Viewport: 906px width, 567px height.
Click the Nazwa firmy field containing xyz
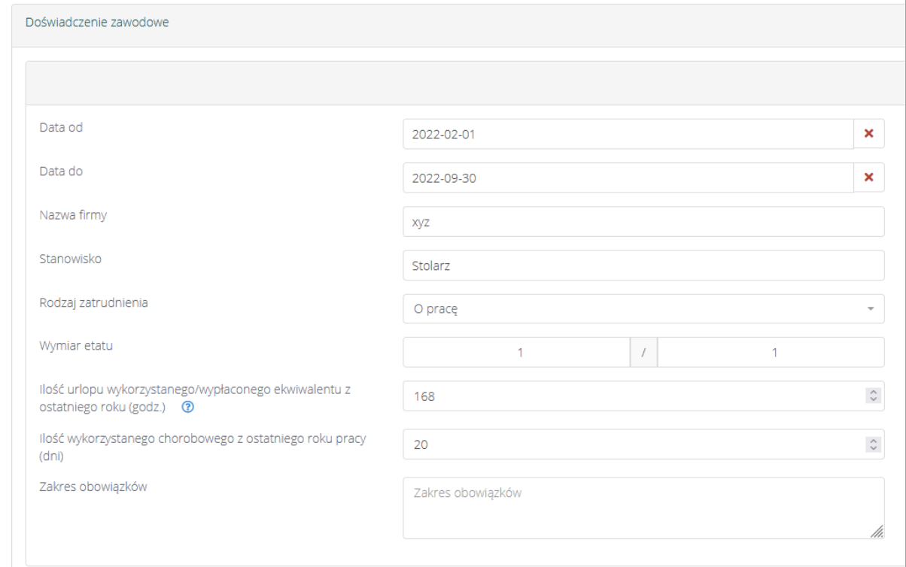(643, 222)
